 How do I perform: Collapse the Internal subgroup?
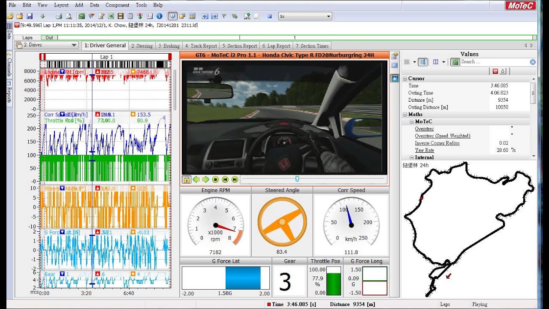pos(412,158)
